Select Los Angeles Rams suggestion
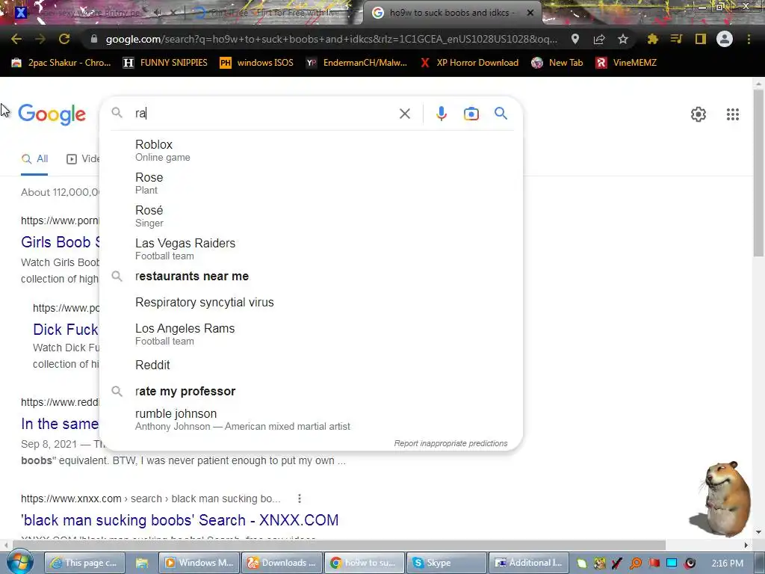Image resolution: width=765 pixels, height=574 pixels. (312, 334)
